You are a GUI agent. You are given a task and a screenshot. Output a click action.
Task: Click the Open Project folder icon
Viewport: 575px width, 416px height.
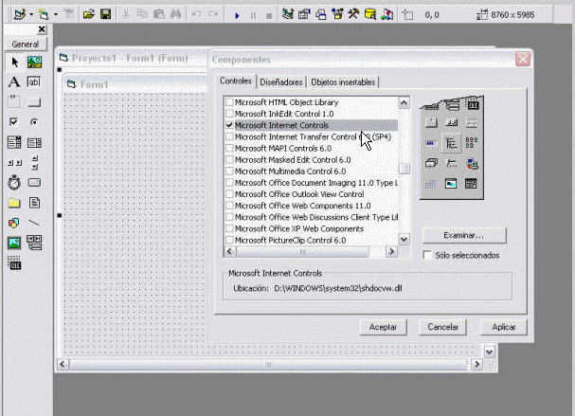point(89,14)
